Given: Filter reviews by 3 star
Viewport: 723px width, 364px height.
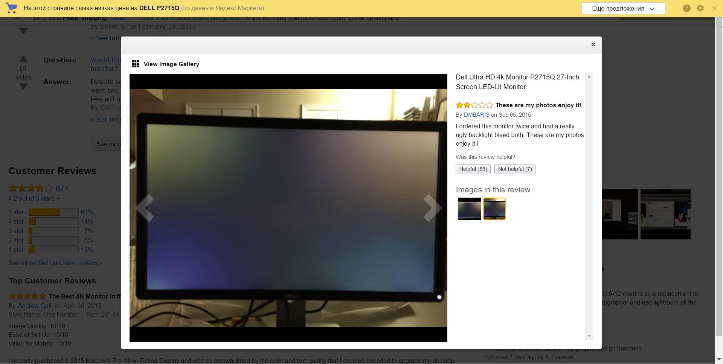Looking at the screenshot, I should click(x=16, y=231).
